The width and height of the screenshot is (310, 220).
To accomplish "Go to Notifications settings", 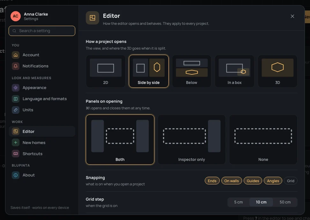I will [42, 66].
